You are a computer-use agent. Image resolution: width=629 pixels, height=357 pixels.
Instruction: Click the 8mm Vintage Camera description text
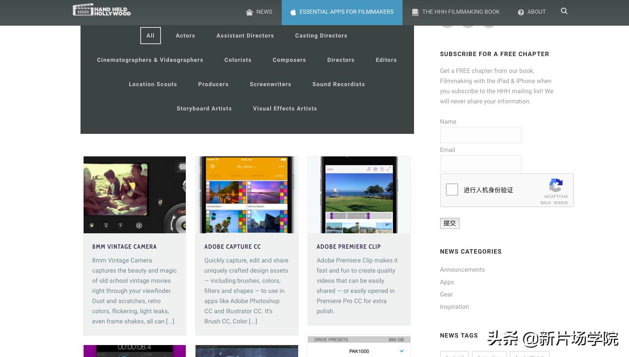pyautogui.click(x=134, y=291)
